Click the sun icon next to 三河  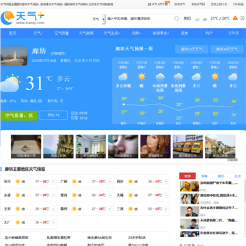[x=131, y=208]
